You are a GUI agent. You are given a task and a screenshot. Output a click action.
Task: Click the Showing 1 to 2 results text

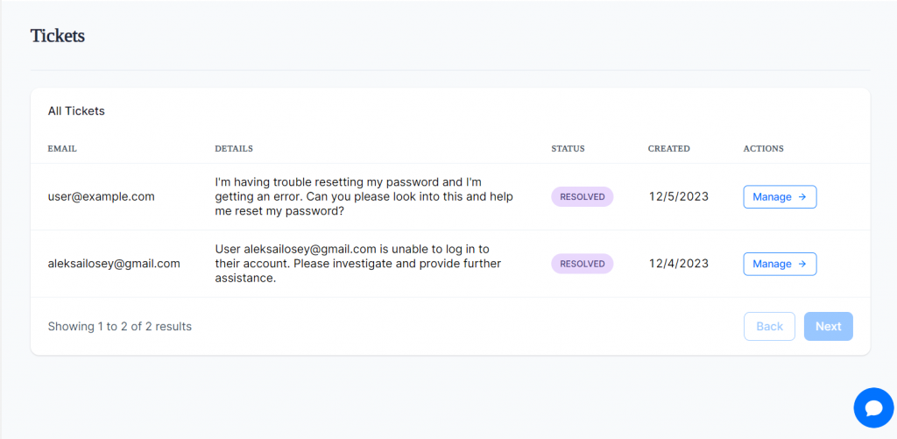click(x=119, y=327)
